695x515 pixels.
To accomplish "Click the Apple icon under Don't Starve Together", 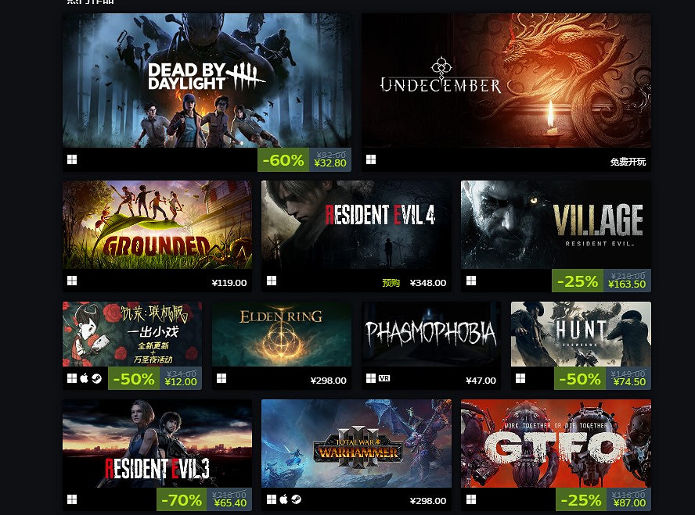I will pyautogui.click(x=85, y=378).
